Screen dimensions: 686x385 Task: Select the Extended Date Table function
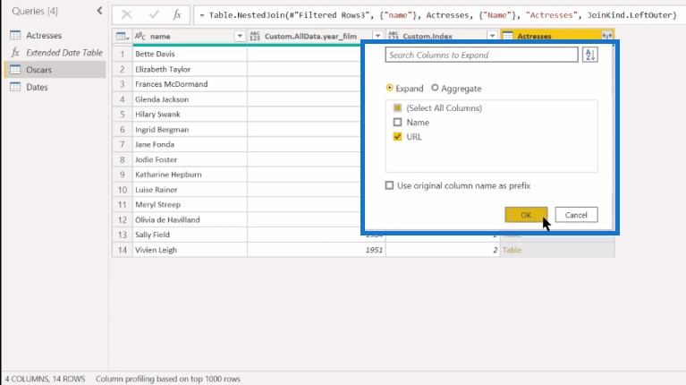click(x=64, y=53)
